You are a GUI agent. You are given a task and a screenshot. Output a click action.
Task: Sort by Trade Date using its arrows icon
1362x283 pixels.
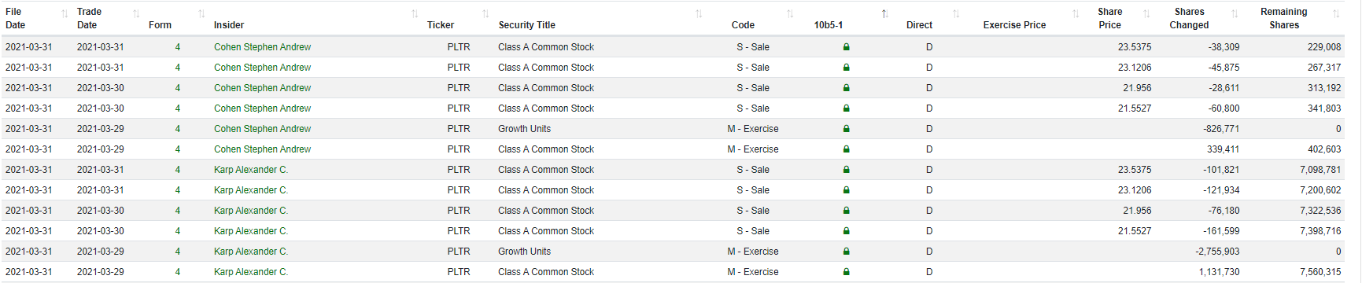click(x=136, y=14)
